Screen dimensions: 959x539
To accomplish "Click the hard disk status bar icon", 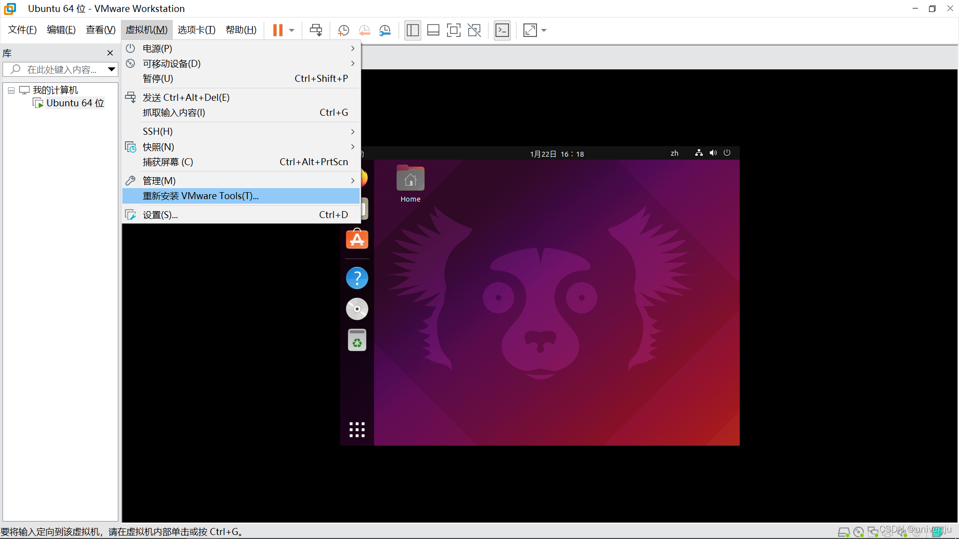I will click(x=844, y=532).
